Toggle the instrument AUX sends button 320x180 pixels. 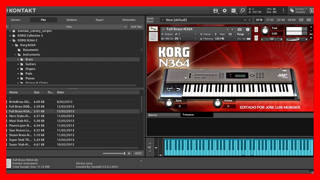(x=311, y=34)
